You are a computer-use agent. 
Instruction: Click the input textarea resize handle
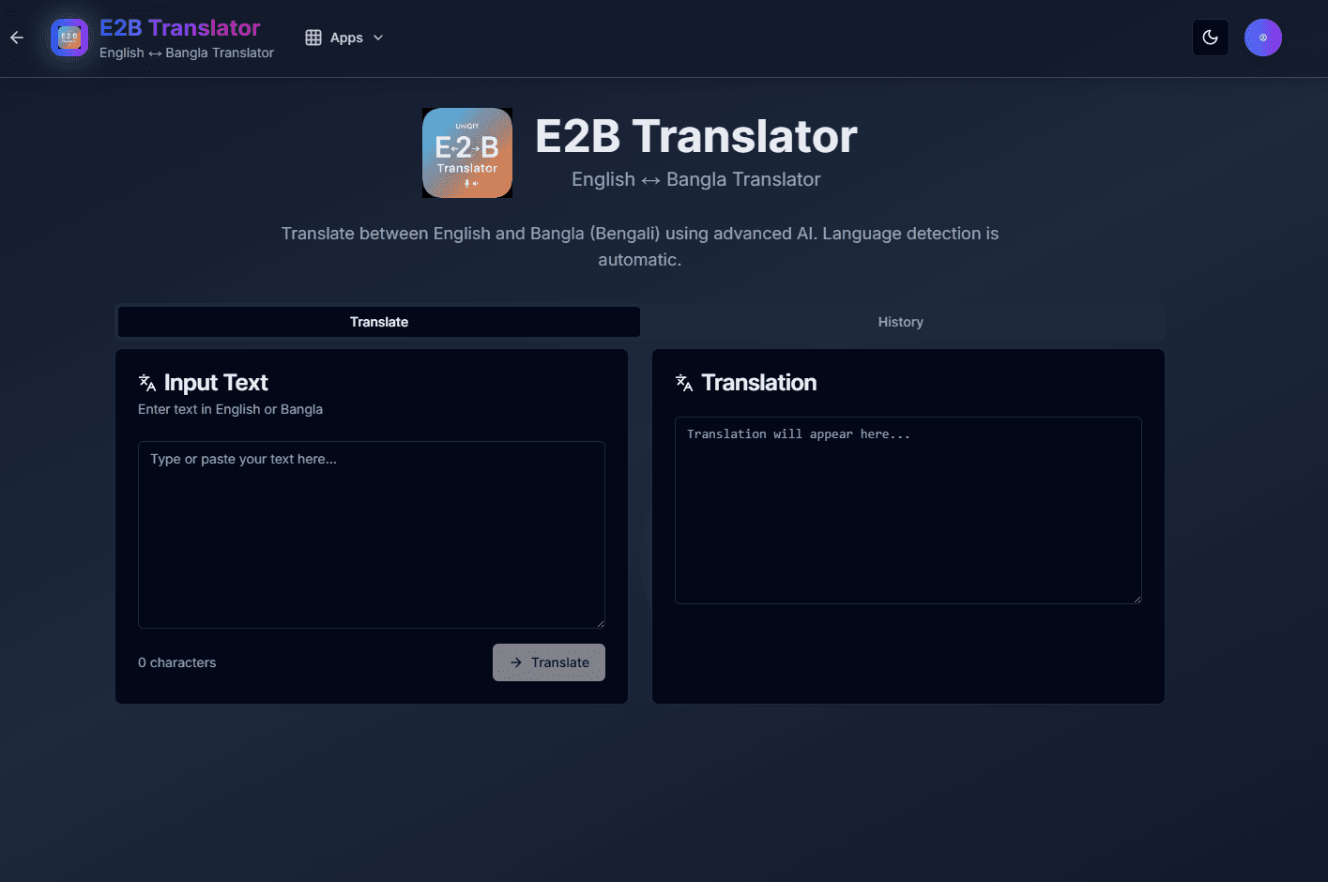(601, 623)
